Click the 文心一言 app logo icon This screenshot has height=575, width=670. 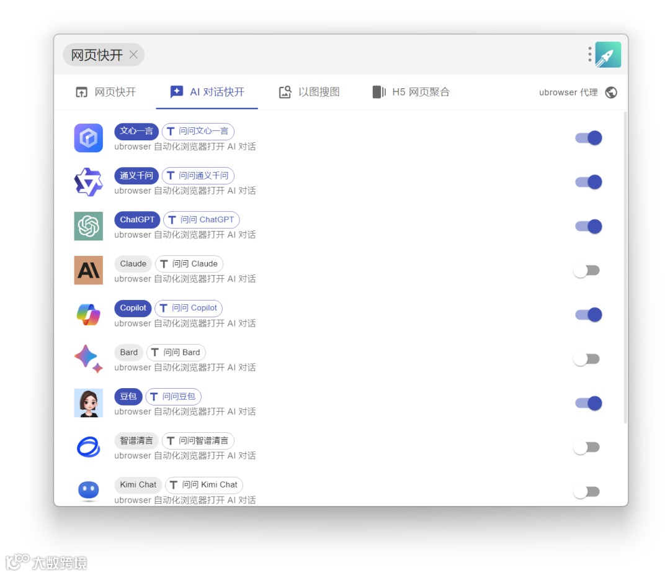89,138
